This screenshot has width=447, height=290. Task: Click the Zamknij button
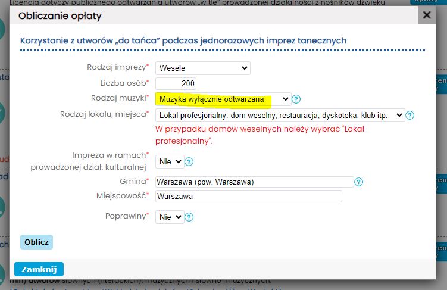tap(39, 269)
